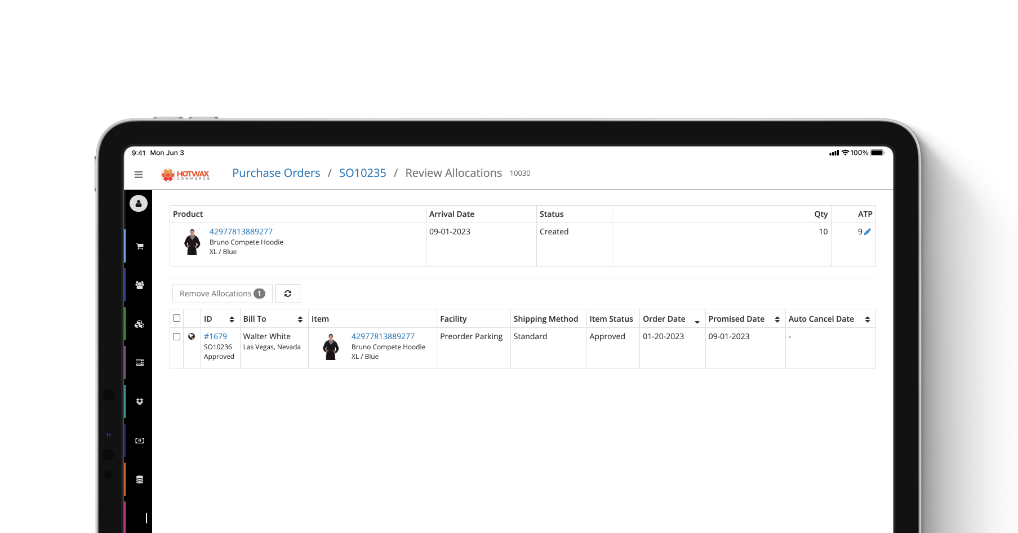Click the user profile avatar icon
The image size is (1018, 533).
click(139, 203)
